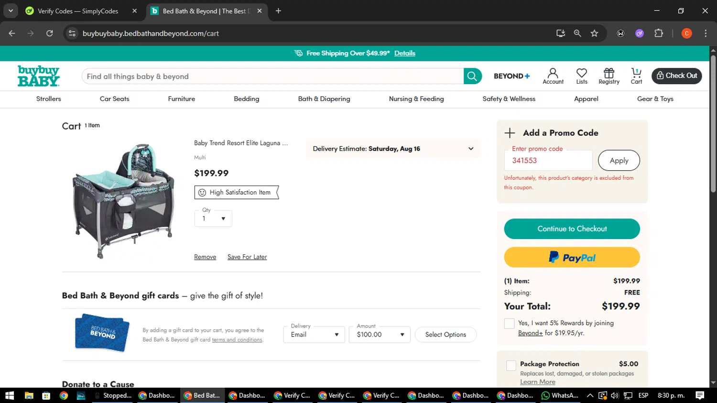Open the Windows Start menu

[10, 395]
